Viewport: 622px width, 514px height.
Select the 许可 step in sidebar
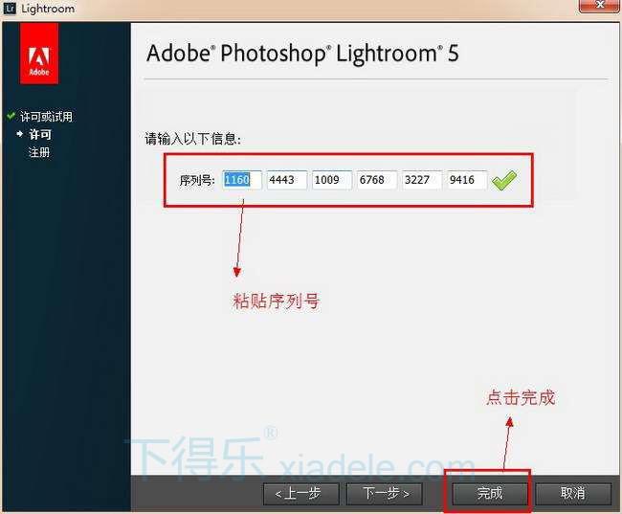point(39,135)
